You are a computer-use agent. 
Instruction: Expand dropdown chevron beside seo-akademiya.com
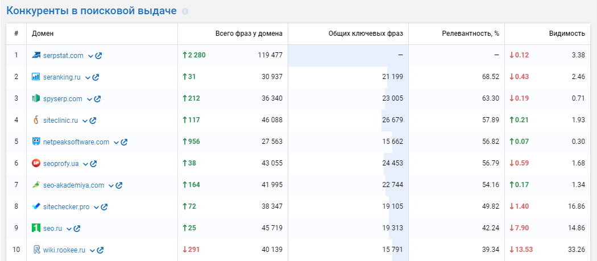click(111, 185)
